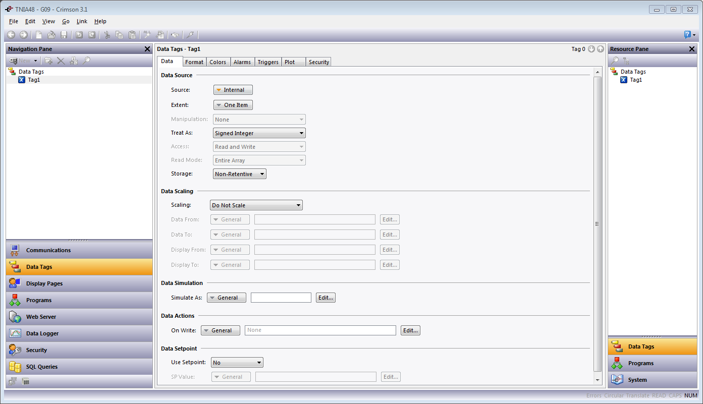
Task: Click the Copy toolbar icon
Action: 119,35
